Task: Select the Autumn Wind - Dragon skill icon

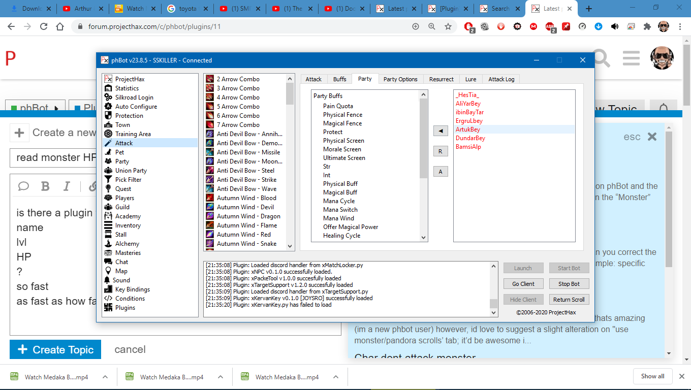Action: pyautogui.click(x=210, y=216)
